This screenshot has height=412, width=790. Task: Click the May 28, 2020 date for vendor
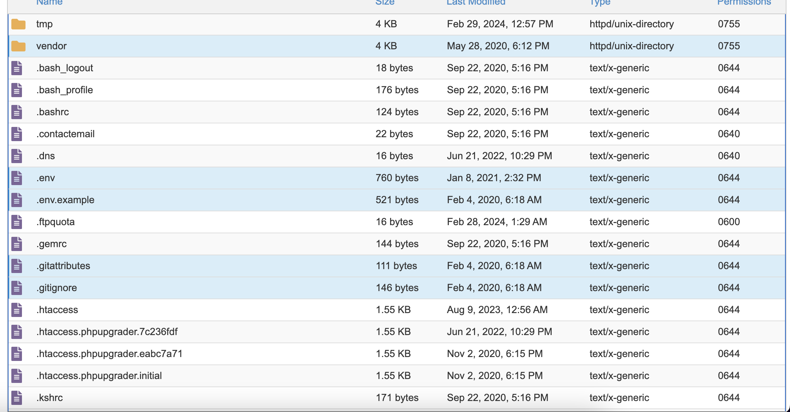(x=498, y=46)
